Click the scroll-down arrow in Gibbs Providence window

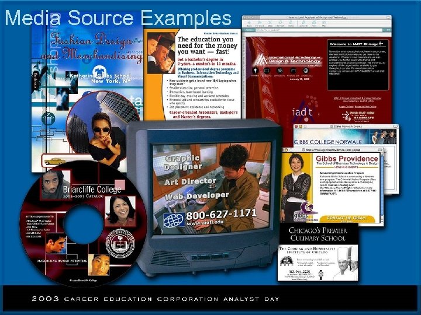(x=381, y=221)
